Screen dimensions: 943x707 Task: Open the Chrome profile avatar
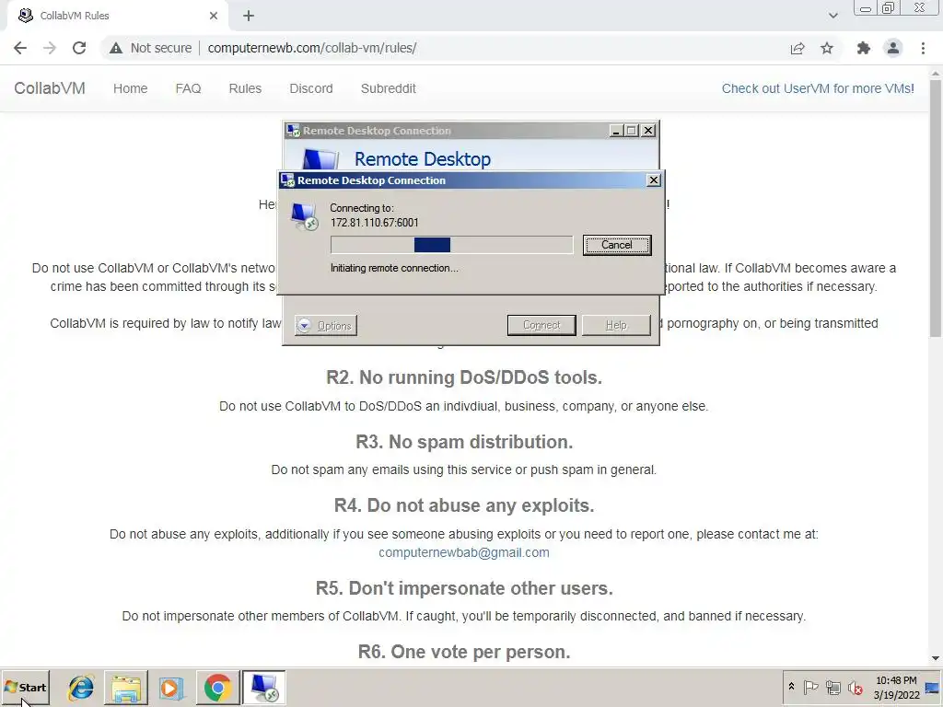coord(893,48)
